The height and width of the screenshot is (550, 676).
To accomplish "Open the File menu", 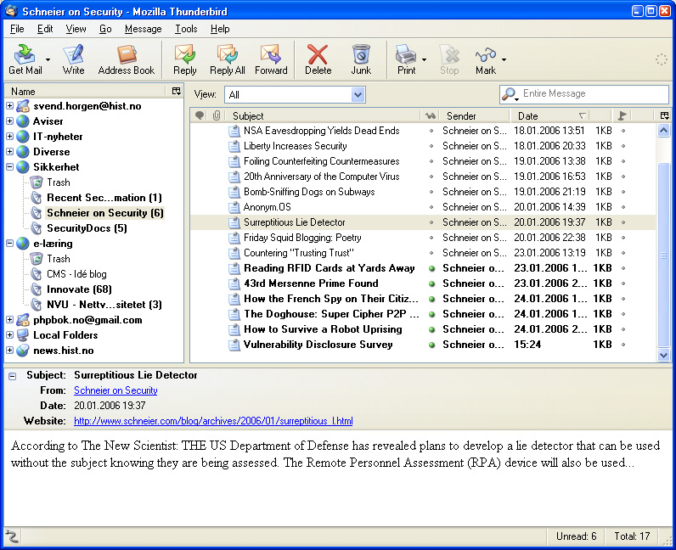I will tap(17, 29).
